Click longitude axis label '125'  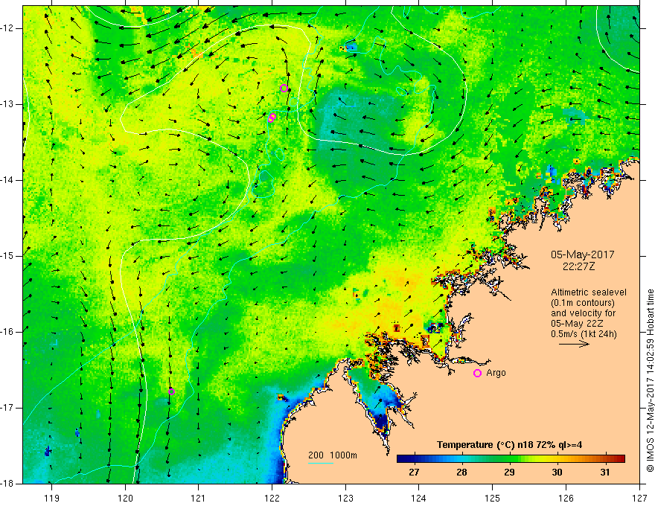493,498
